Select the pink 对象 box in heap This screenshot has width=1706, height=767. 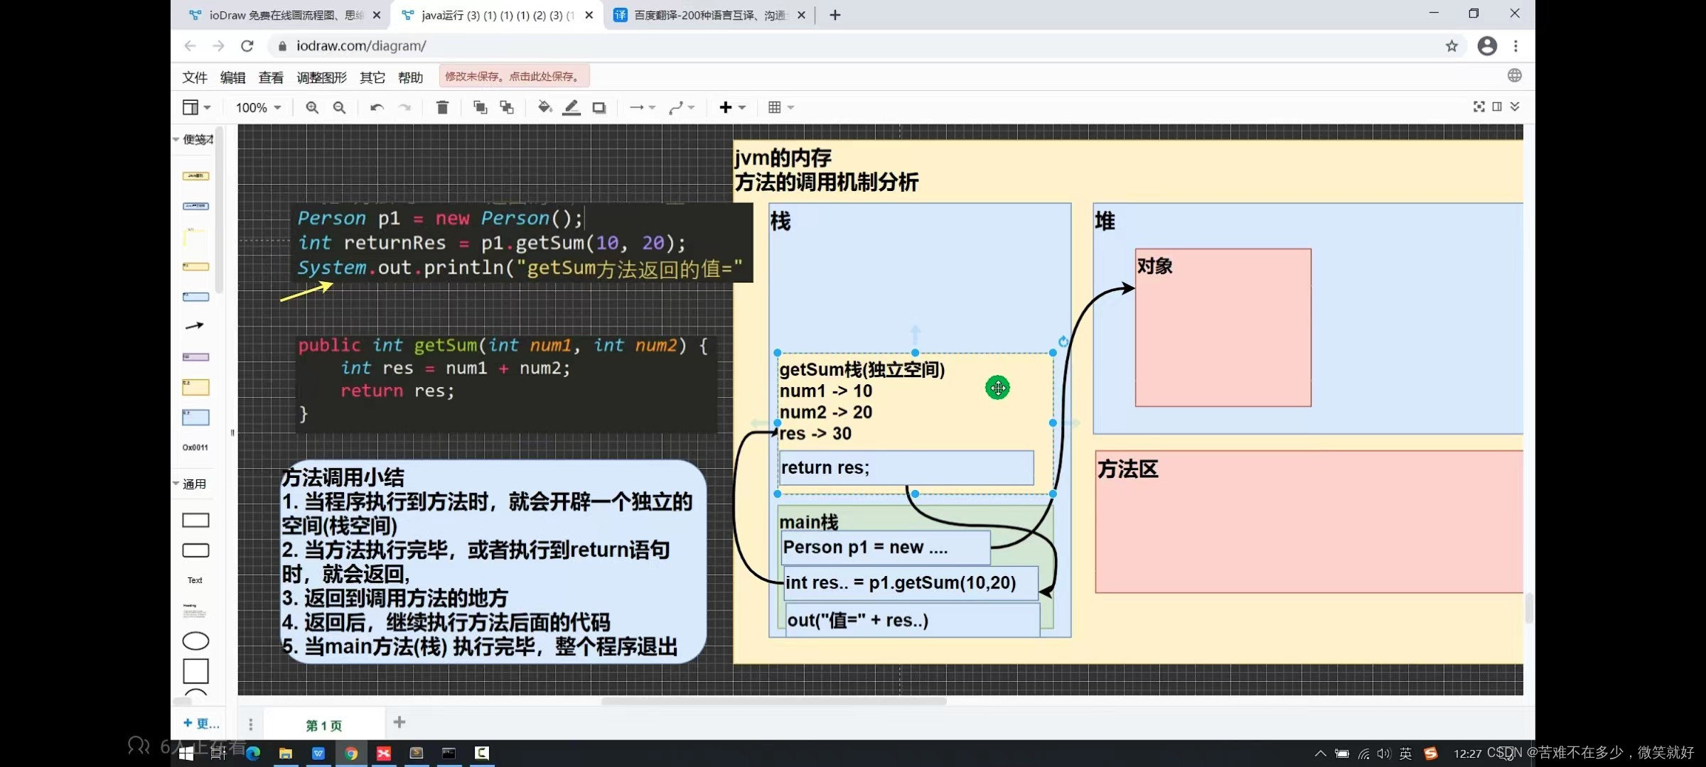1223,327
